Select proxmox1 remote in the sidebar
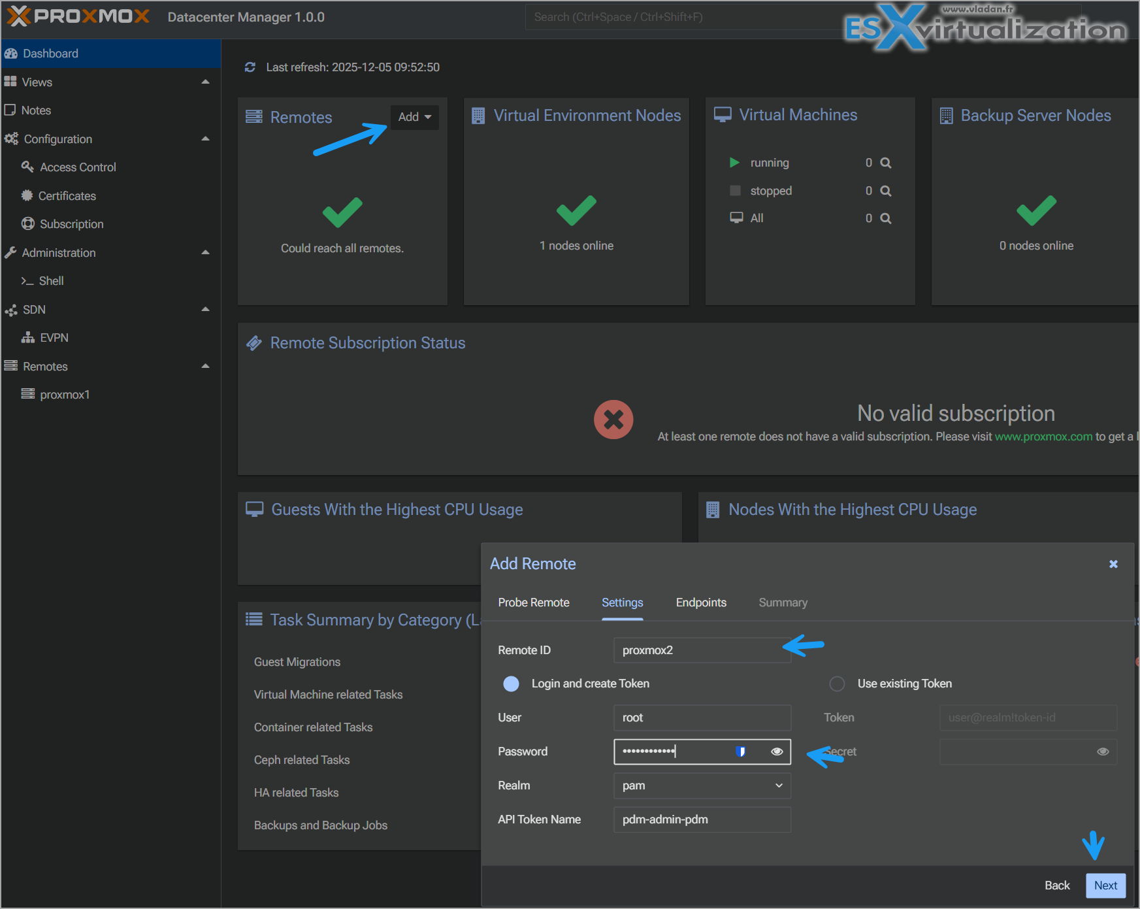Screen dimensions: 1140x909 pos(65,395)
